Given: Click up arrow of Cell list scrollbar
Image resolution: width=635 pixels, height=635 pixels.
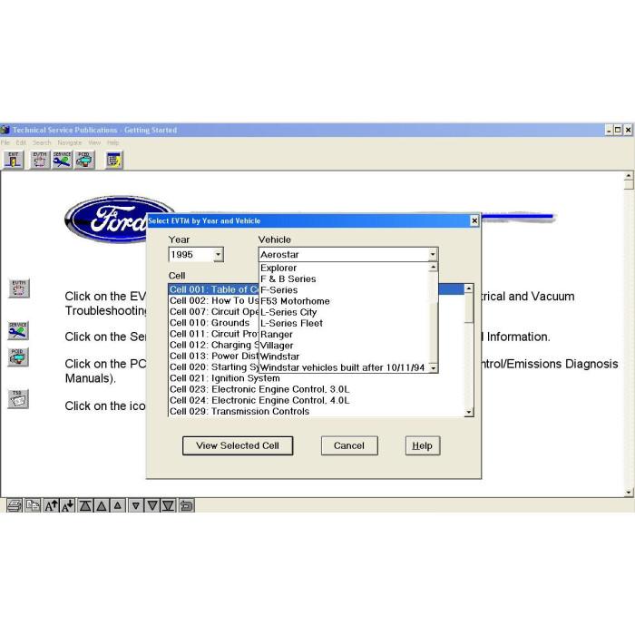Looking at the screenshot, I should tap(469, 288).
